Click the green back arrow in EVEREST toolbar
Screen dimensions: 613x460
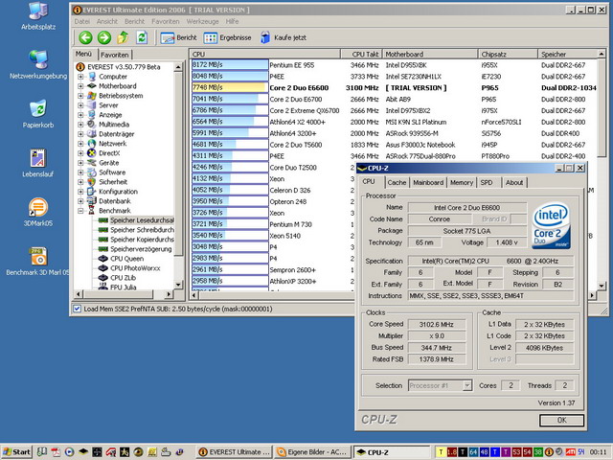[84, 37]
